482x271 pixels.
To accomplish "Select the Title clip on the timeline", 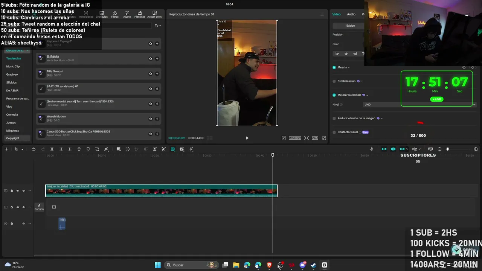I will (62, 223).
